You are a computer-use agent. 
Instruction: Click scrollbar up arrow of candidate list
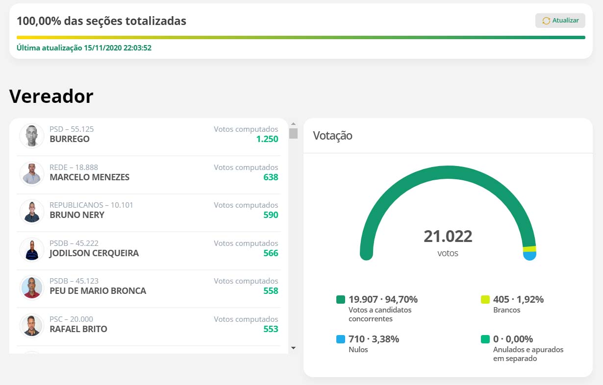coord(293,124)
